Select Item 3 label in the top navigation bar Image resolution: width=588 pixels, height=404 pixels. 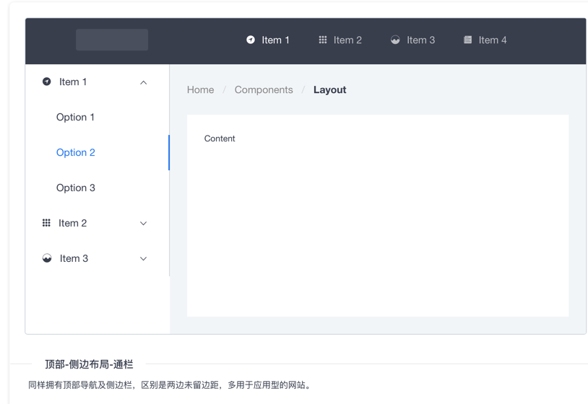pos(420,40)
